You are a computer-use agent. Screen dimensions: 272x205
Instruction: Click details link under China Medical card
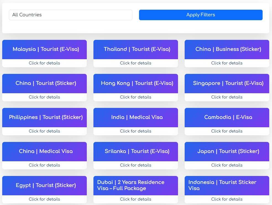point(45,165)
